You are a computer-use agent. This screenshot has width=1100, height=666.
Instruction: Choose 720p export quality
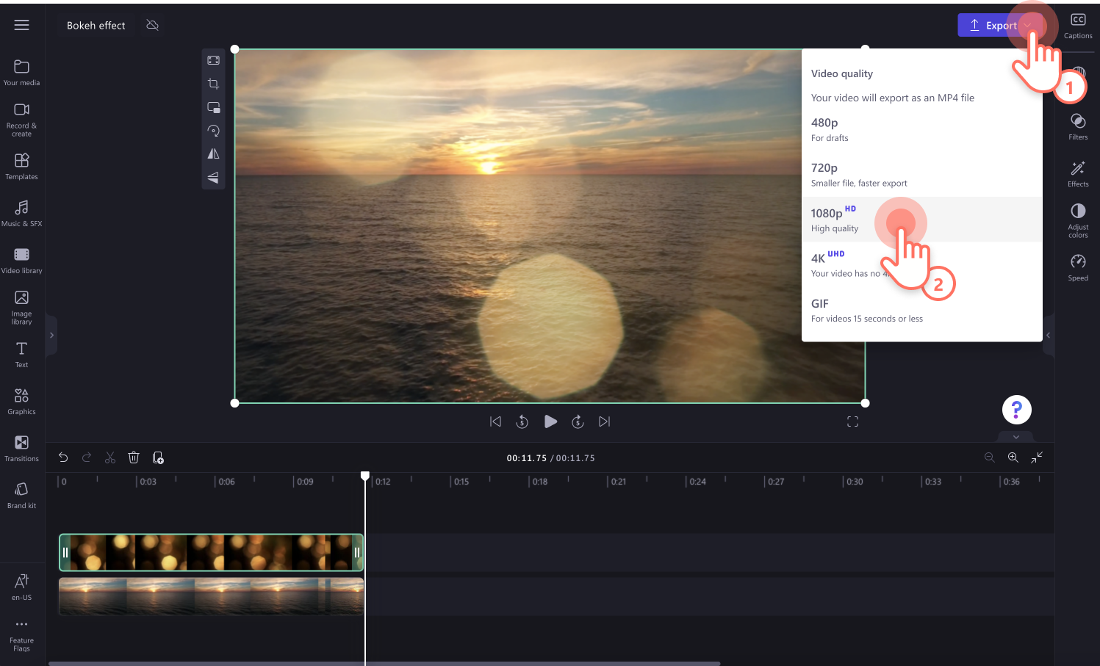click(922, 175)
